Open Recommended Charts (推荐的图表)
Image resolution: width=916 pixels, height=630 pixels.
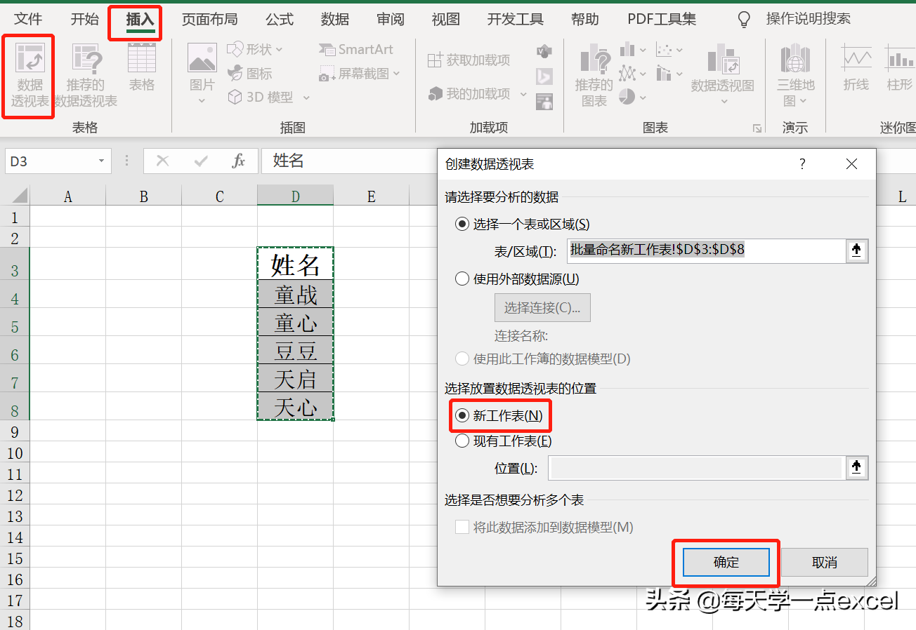594,76
